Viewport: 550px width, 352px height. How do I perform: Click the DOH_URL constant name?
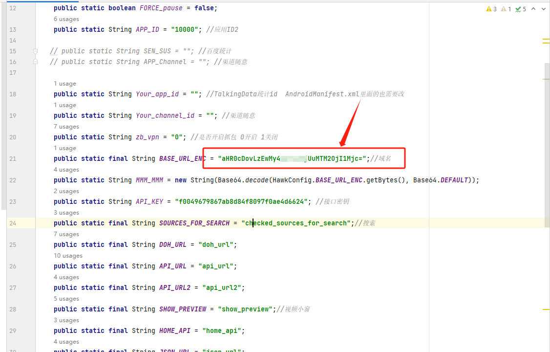click(172, 244)
